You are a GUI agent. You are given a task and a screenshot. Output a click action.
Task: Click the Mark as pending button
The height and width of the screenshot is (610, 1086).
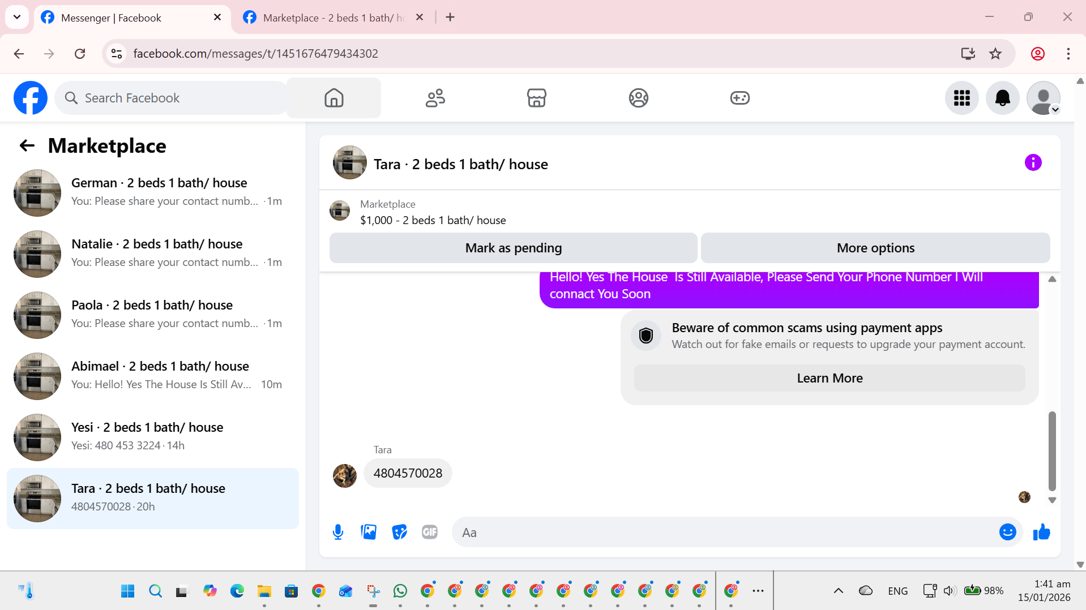513,248
